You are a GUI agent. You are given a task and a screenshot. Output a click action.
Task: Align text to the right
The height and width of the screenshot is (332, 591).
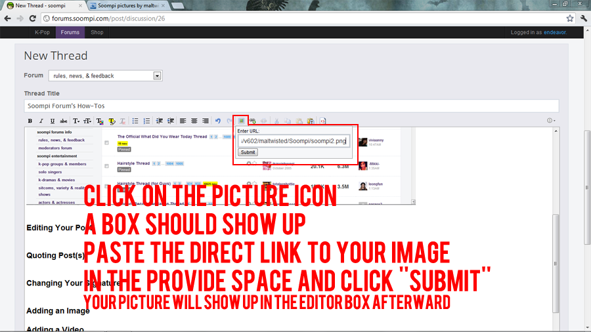pos(206,121)
